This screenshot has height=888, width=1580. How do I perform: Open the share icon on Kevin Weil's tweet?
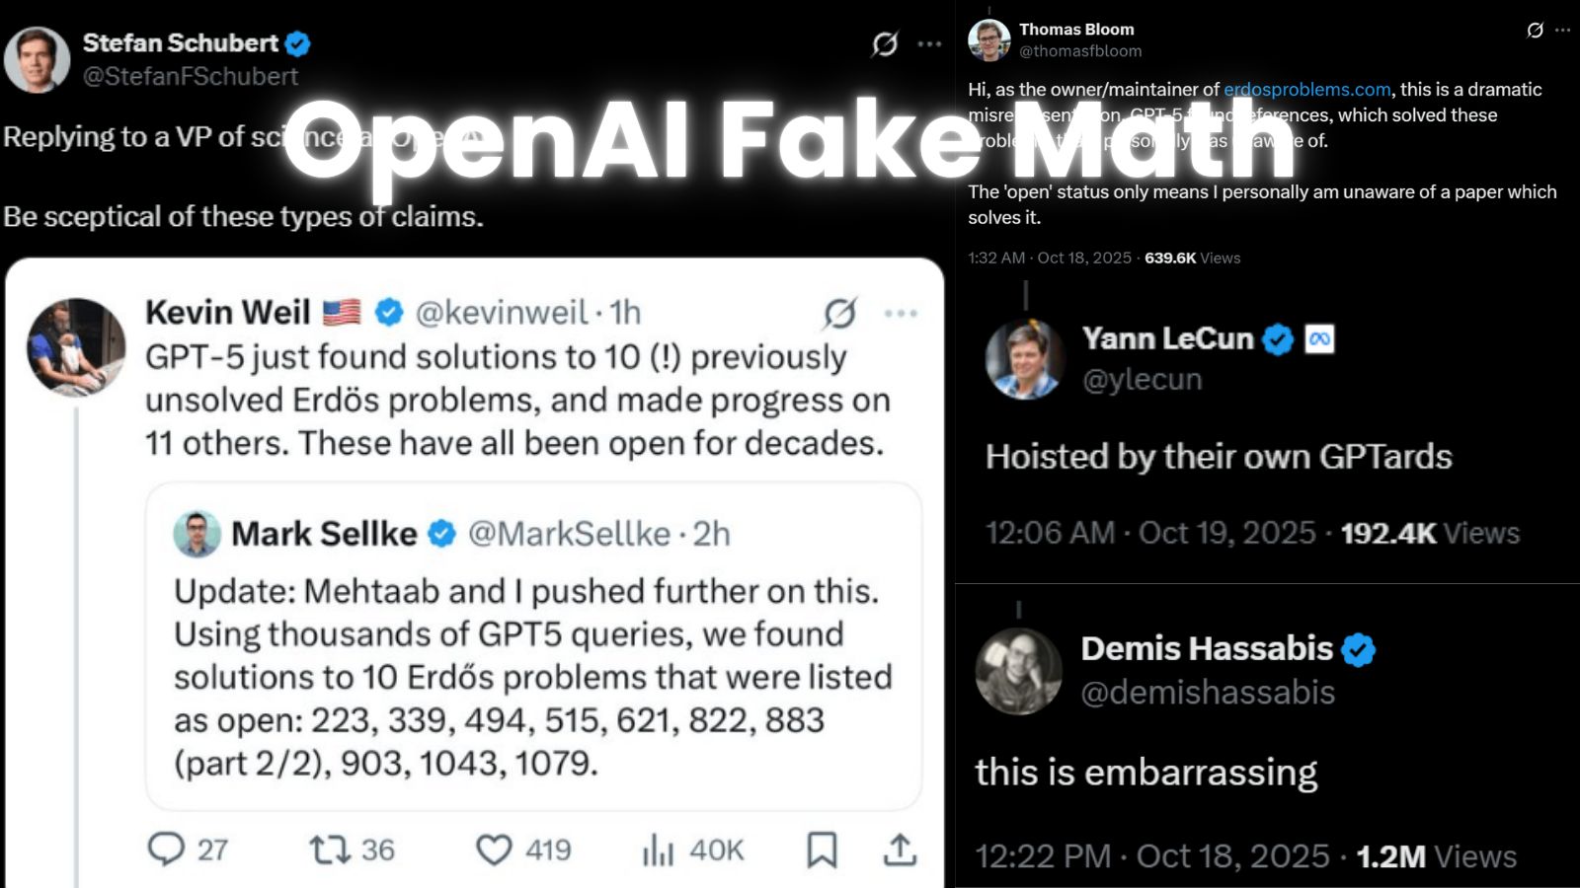coord(901,849)
